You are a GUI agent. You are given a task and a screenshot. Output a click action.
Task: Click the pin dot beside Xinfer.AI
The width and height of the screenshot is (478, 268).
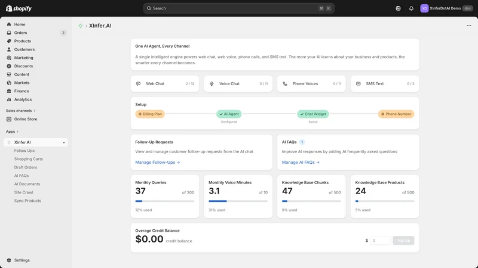point(64,142)
